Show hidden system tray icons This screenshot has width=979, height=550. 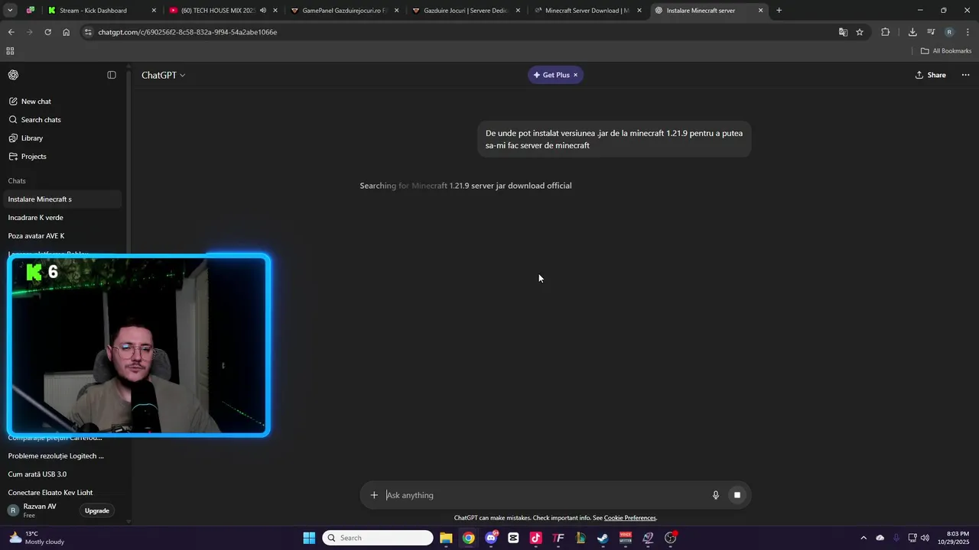click(x=864, y=538)
